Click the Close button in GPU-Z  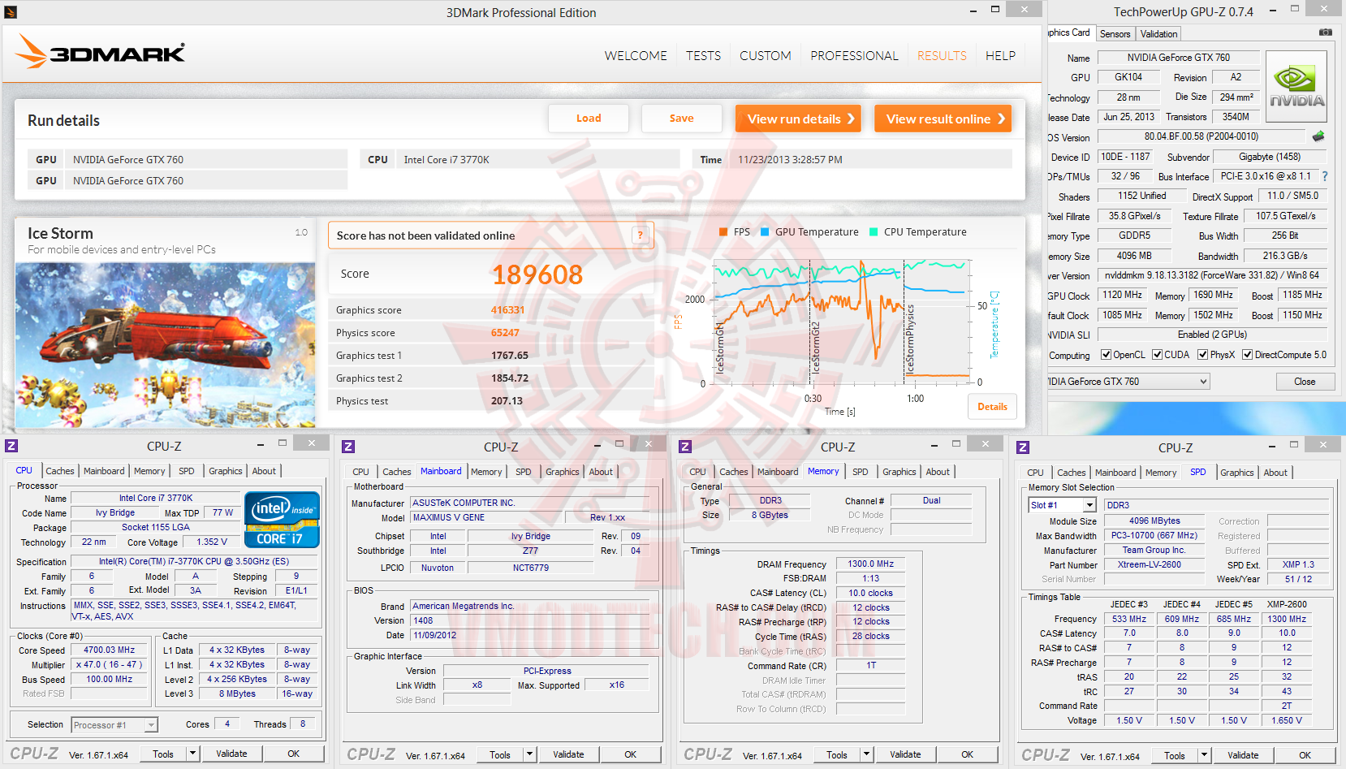pyautogui.click(x=1305, y=382)
